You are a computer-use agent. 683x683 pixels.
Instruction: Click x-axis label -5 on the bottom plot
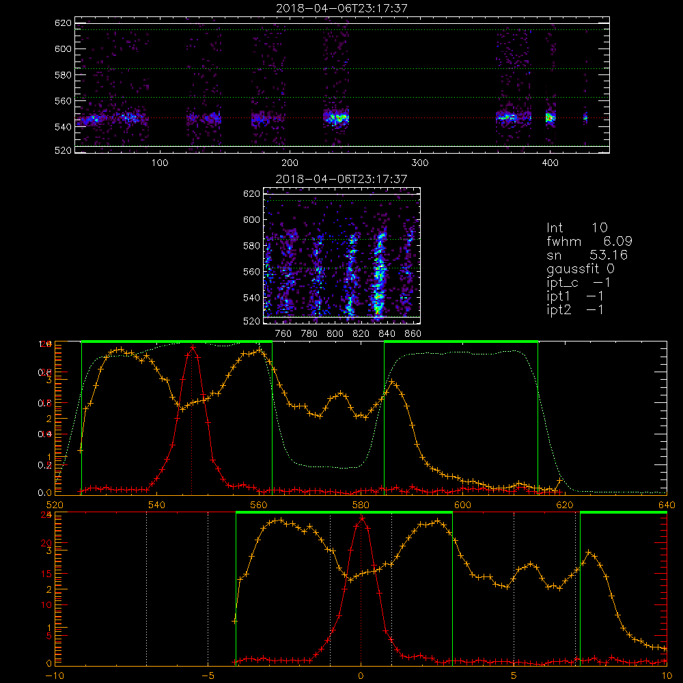[208, 676]
